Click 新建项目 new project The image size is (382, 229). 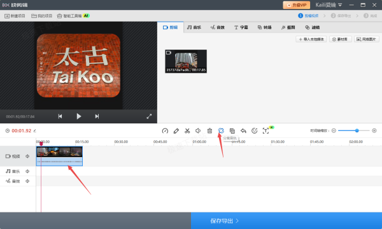pos(15,16)
